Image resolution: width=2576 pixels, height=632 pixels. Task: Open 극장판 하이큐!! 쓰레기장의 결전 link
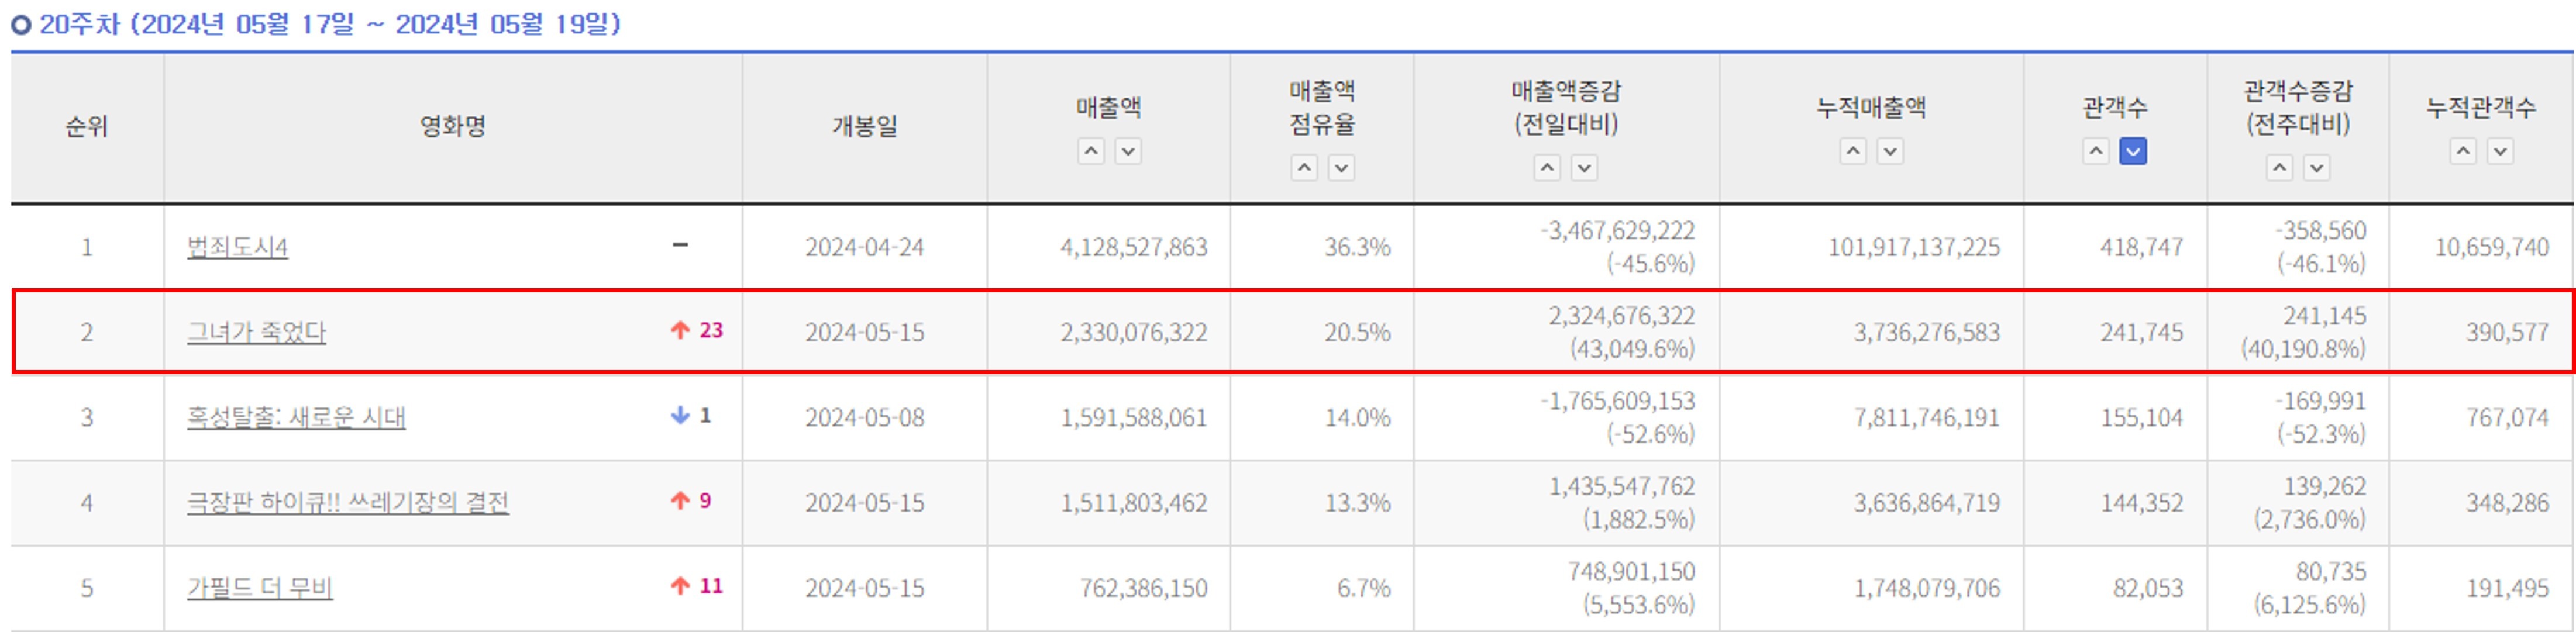click(x=348, y=502)
